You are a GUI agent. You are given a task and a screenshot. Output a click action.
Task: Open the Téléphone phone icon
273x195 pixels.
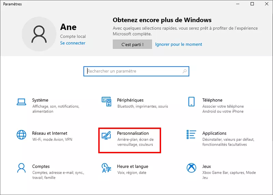tap(191, 102)
